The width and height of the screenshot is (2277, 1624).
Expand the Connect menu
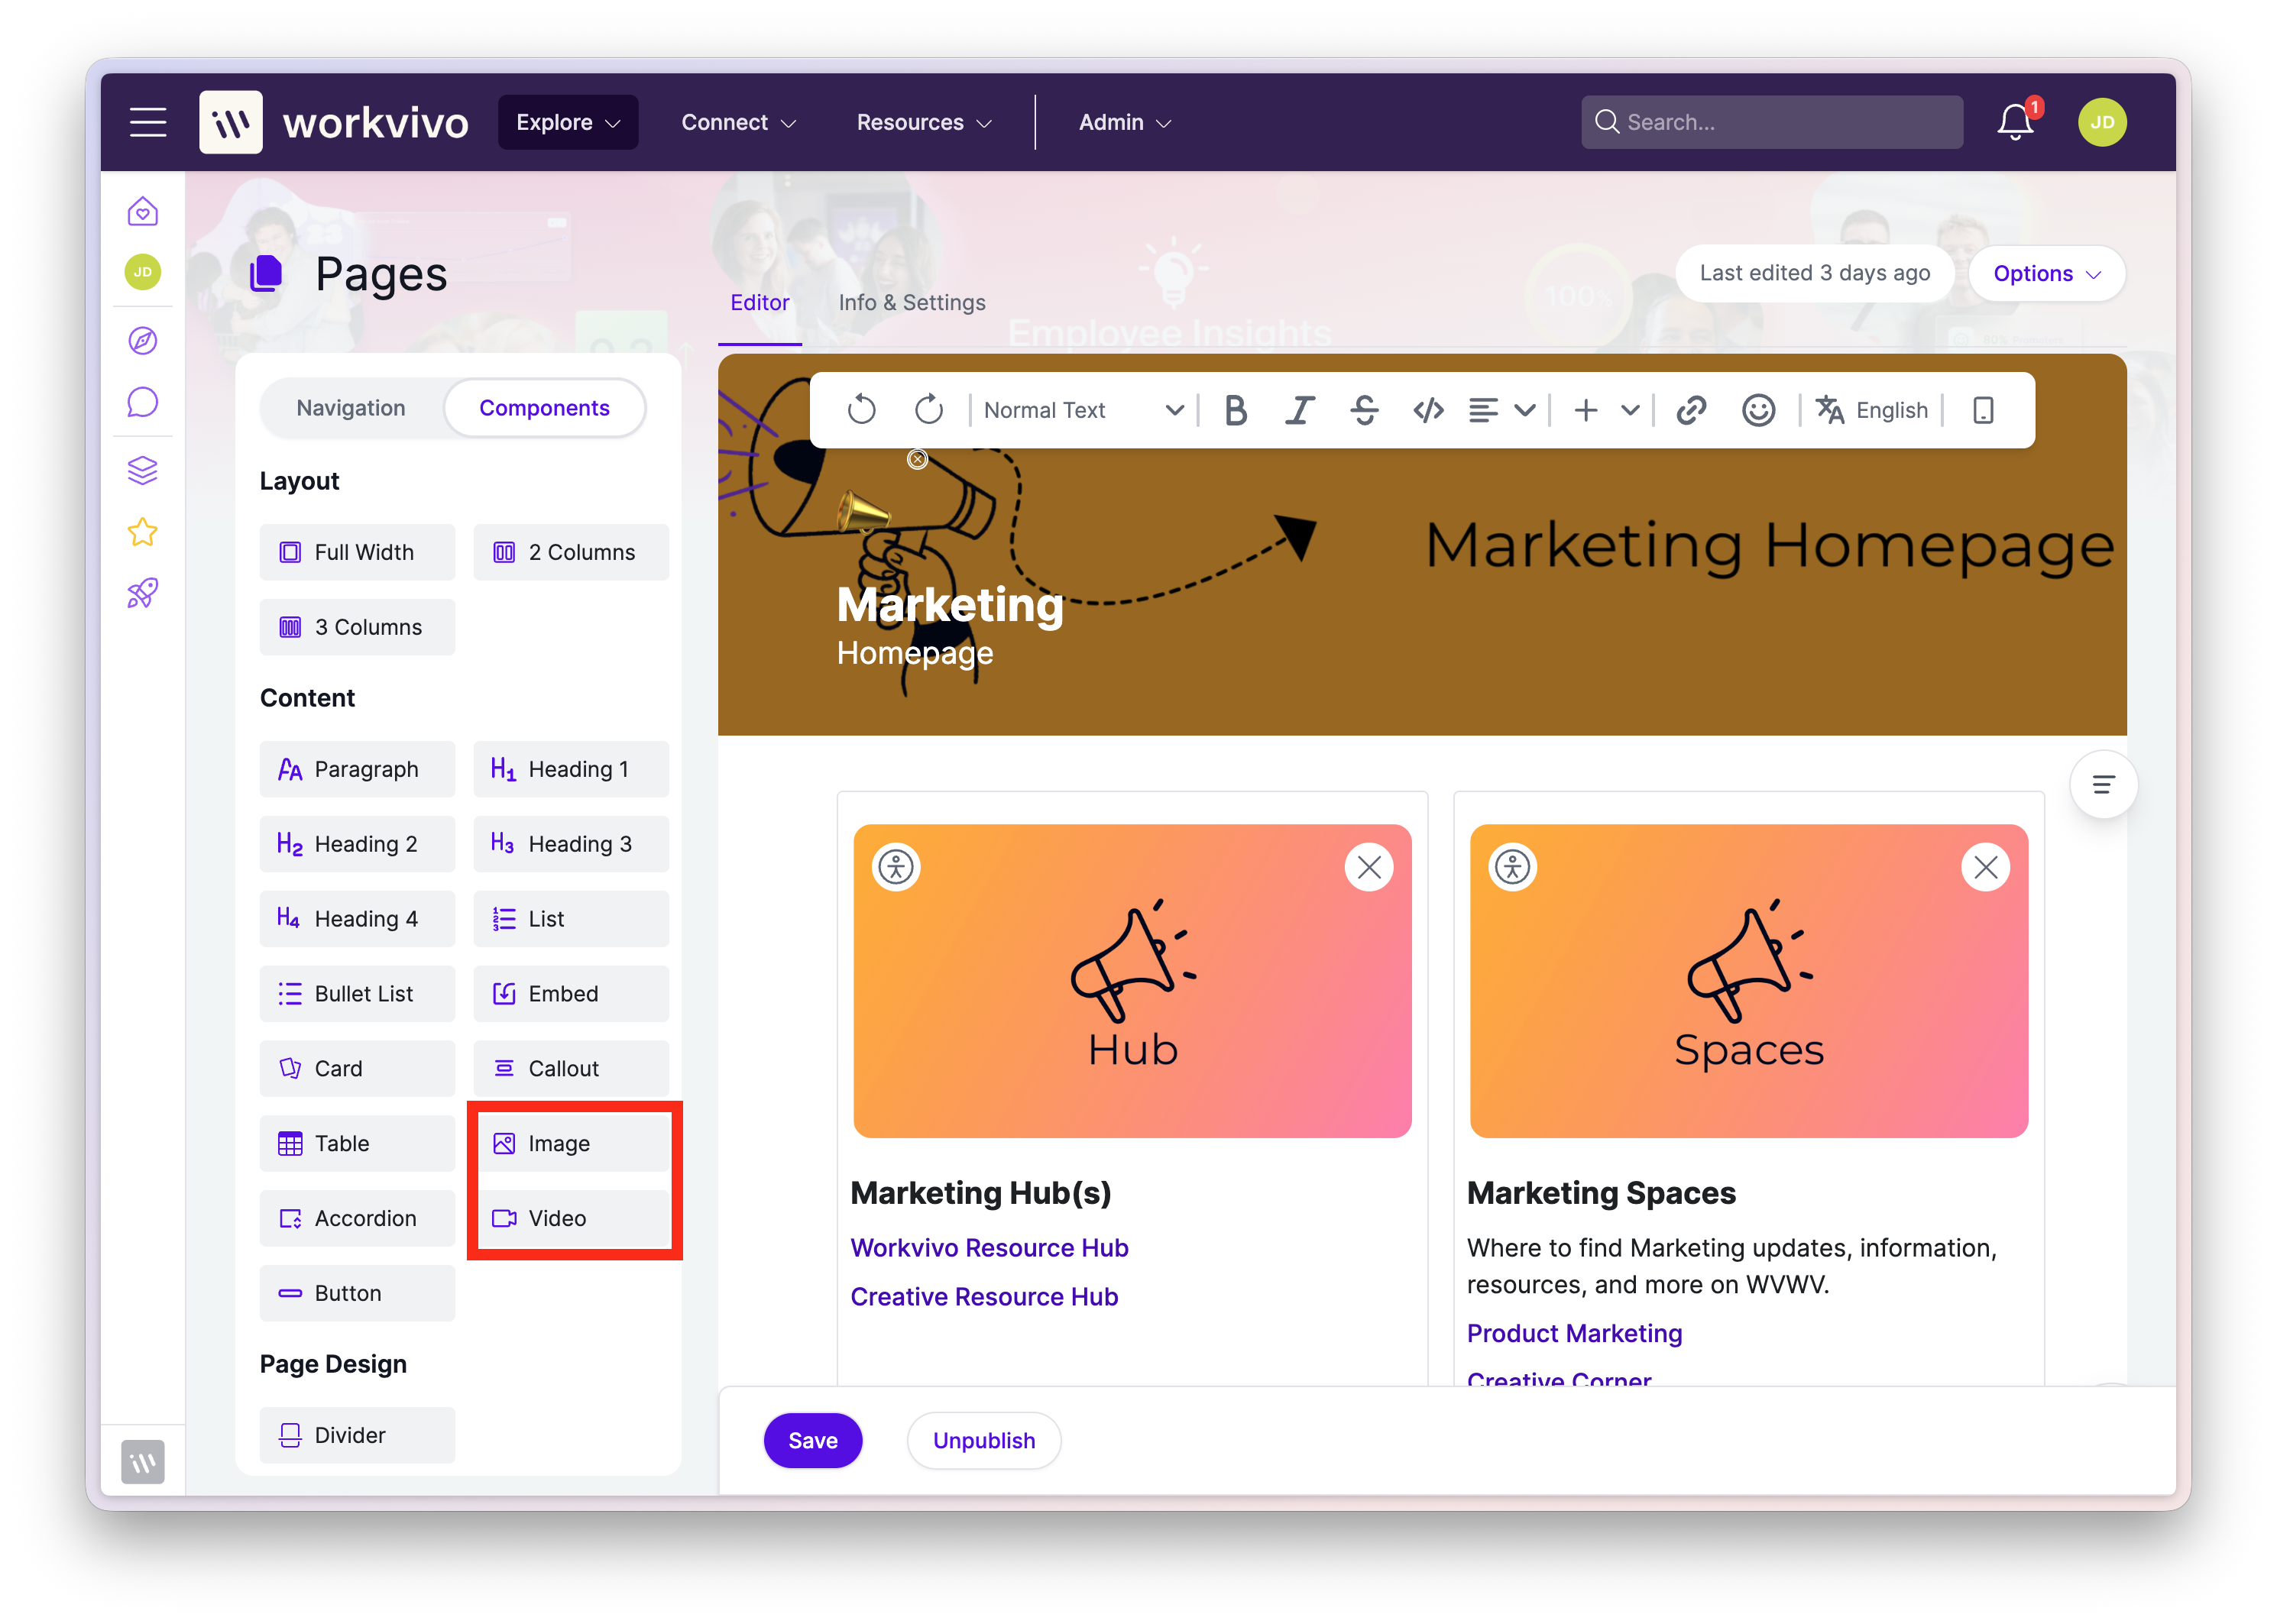[x=738, y=122]
